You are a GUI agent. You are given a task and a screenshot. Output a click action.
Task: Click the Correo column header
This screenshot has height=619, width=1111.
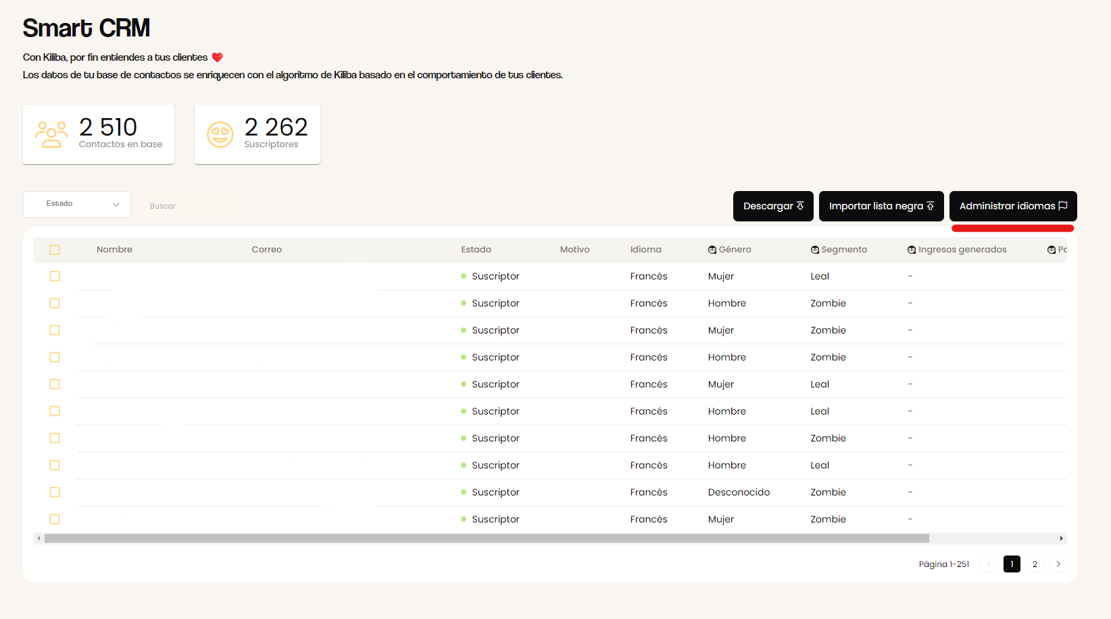click(267, 250)
